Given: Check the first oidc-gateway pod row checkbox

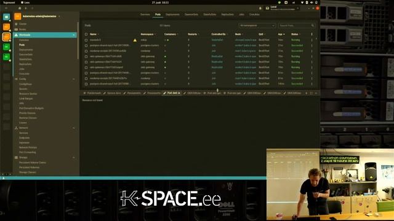Looking at the screenshot, I should (x=86, y=56).
